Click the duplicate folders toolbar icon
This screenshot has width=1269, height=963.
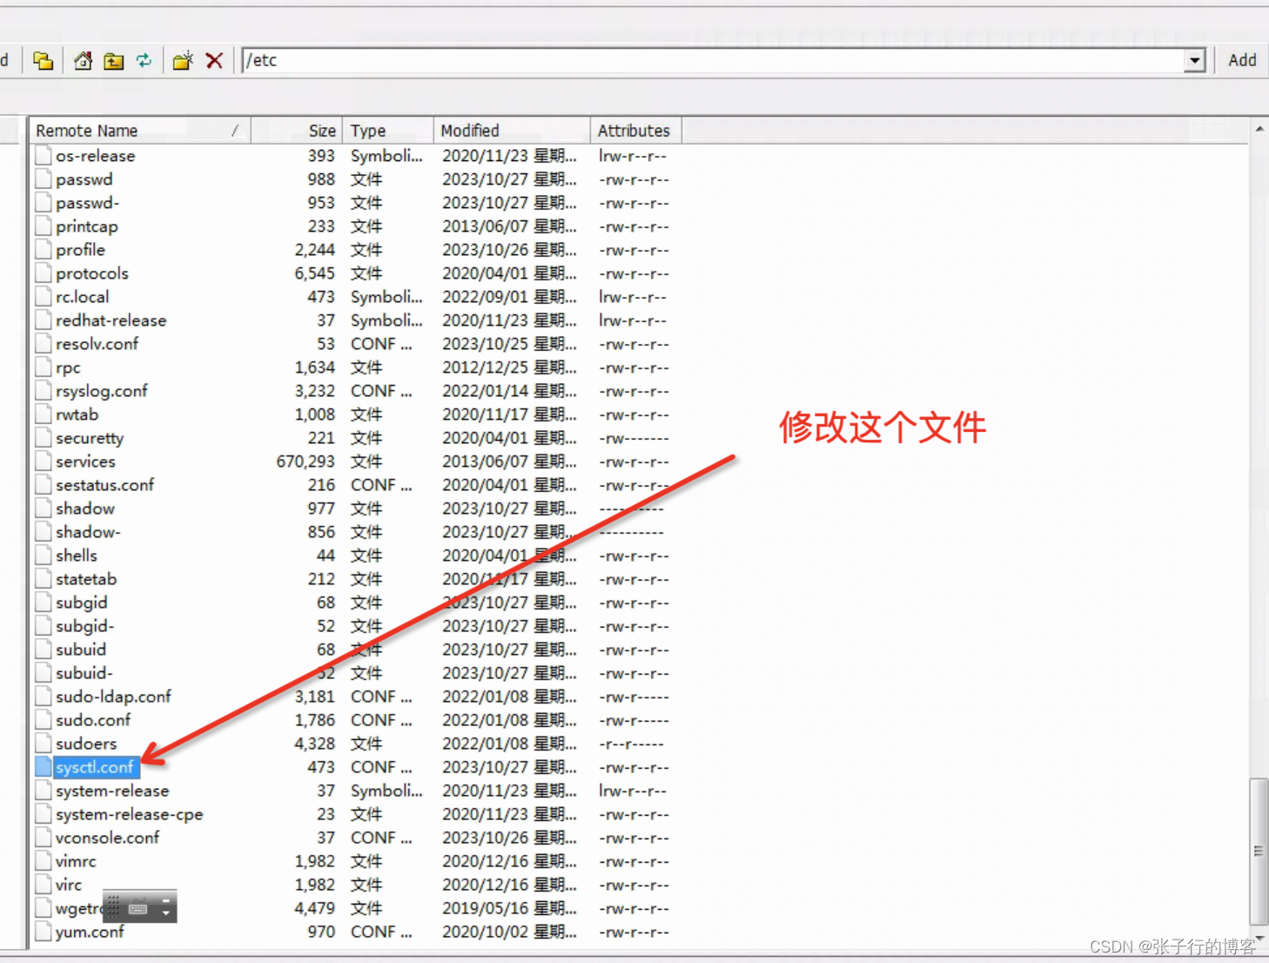[43, 60]
